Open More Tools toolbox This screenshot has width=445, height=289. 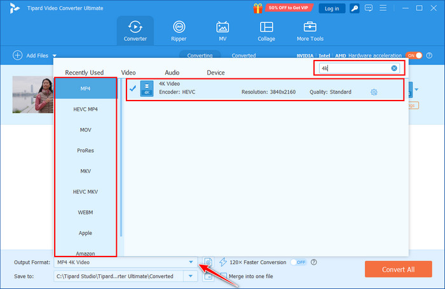[x=310, y=31]
